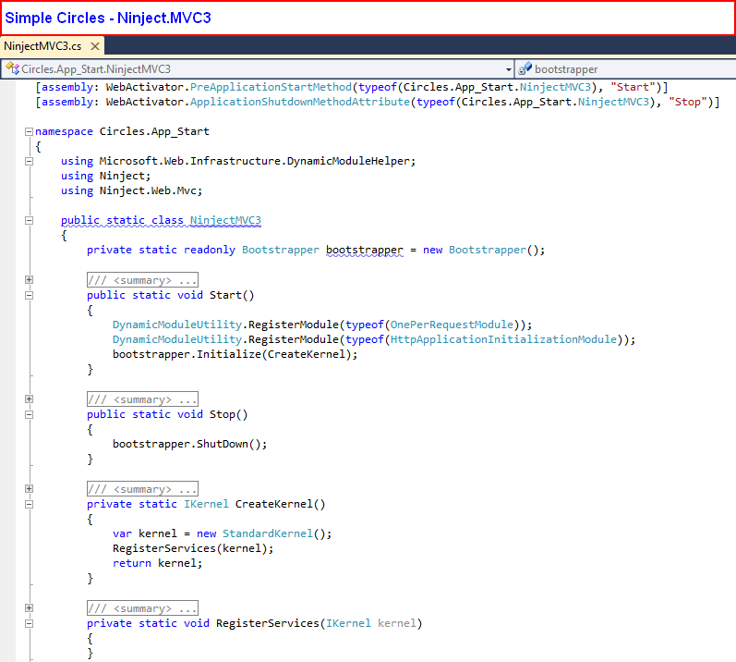Image resolution: width=736 pixels, height=662 pixels.
Task: Click RegisterServices in the method declaration
Action: pos(268,623)
